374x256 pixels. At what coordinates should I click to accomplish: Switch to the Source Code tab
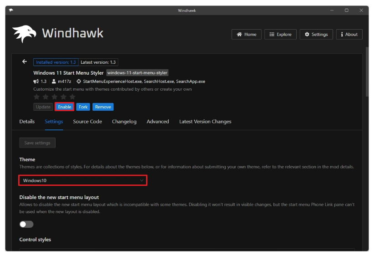tap(87, 122)
